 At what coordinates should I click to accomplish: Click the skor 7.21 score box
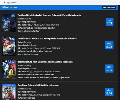tap(109, 22)
